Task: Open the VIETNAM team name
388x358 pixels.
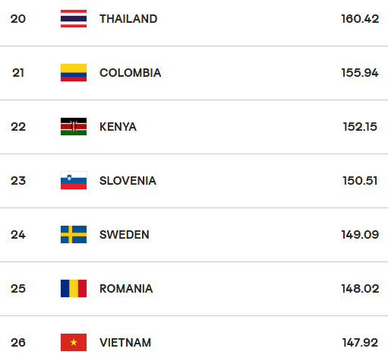Action: click(x=125, y=343)
